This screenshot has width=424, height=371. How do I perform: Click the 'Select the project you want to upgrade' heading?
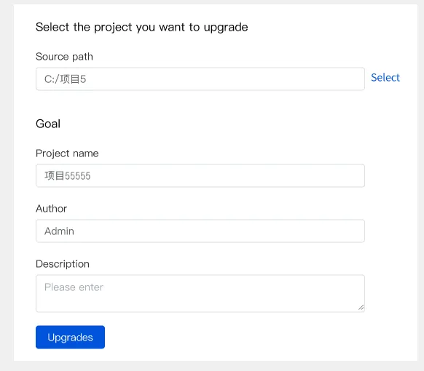(141, 27)
